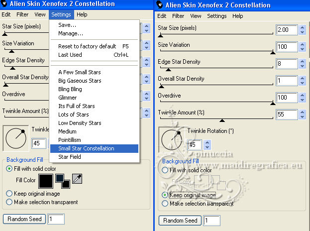Open Help menu in right window
Screen dimensions: 310x231
238,16
